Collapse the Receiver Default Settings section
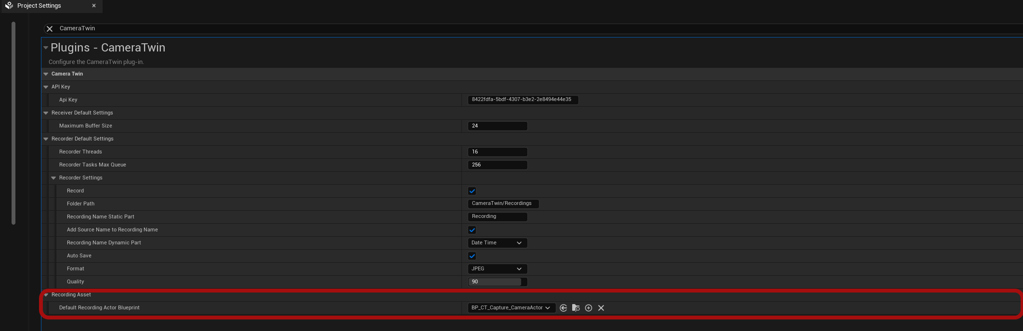 point(46,113)
